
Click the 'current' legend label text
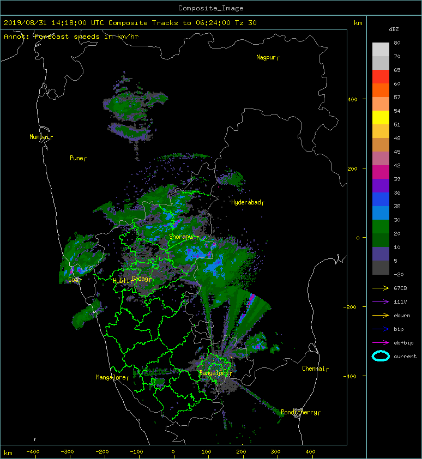[405, 357]
